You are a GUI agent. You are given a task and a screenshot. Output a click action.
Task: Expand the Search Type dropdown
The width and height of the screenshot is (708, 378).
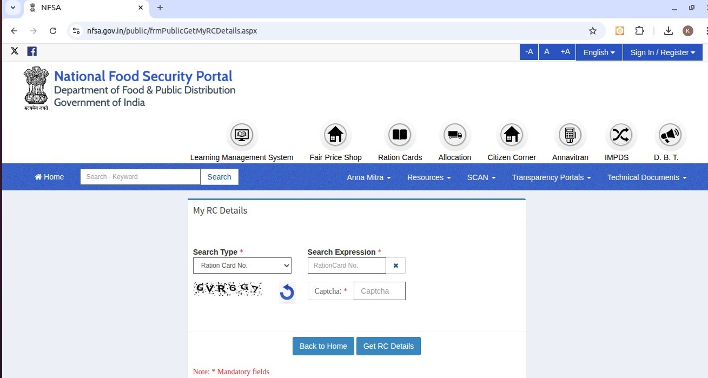tap(242, 266)
